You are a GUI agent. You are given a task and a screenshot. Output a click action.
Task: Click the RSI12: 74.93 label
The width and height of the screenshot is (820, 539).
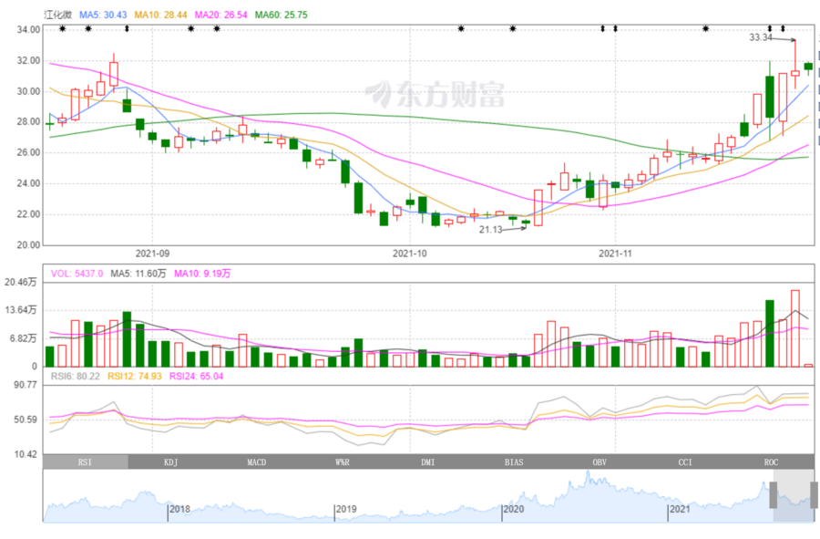click(135, 377)
